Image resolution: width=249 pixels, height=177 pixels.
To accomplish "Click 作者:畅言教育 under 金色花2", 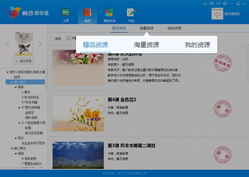I will (x=118, y=108).
